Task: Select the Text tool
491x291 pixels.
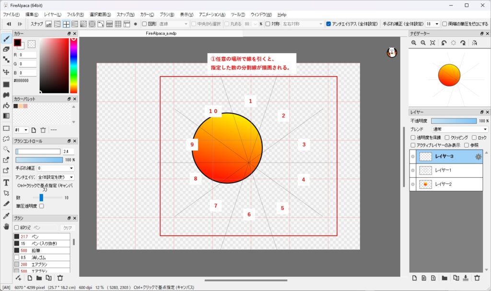Action: coord(6,182)
